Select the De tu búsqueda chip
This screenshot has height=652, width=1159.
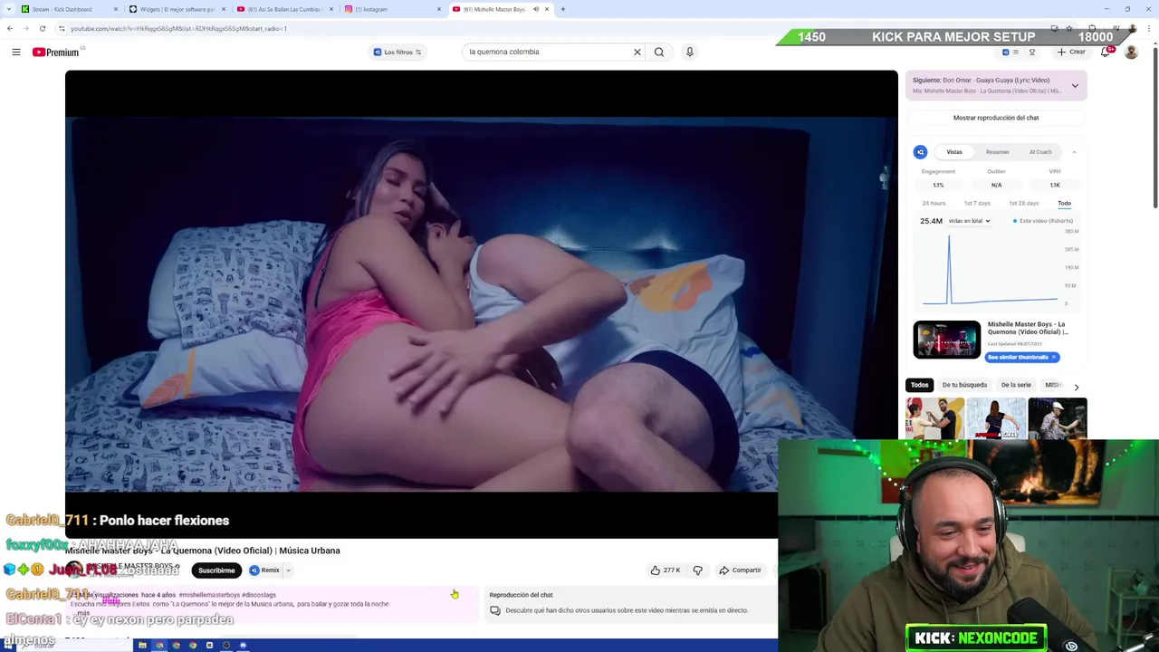pyautogui.click(x=964, y=385)
